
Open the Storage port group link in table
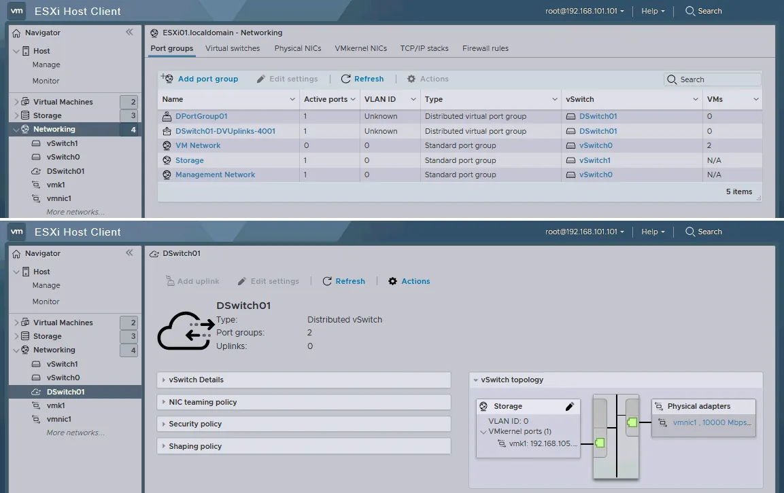coord(190,160)
